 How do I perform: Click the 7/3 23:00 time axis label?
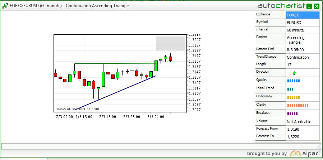[x=131, y=117]
